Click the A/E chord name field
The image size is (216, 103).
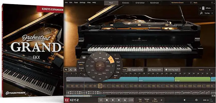tap(100, 65)
